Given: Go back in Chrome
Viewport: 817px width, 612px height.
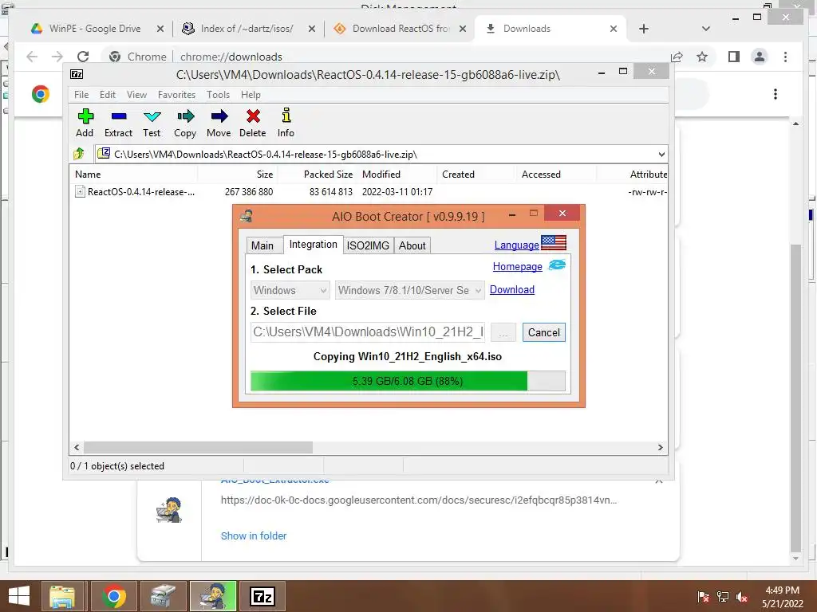Looking at the screenshot, I should (32, 57).
